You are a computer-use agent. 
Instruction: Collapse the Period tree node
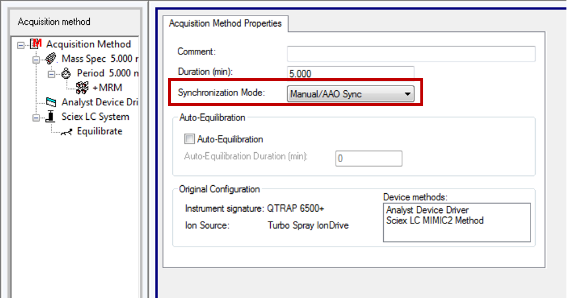50,73
